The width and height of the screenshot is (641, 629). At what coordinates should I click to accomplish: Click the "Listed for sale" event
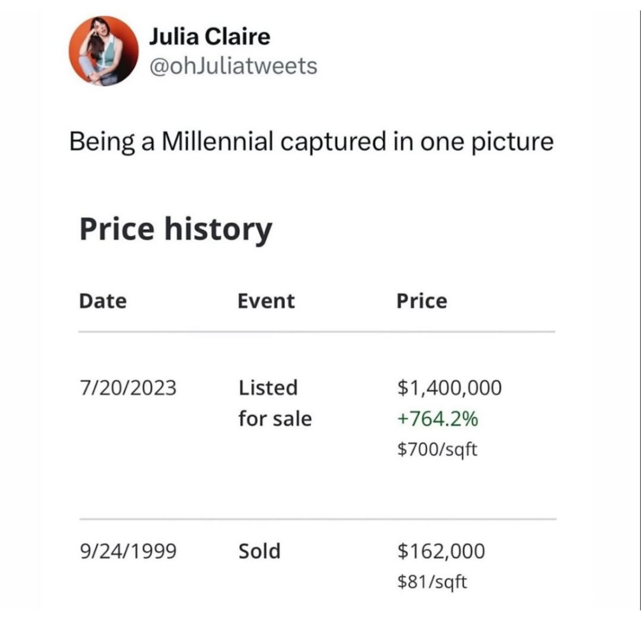275,403
